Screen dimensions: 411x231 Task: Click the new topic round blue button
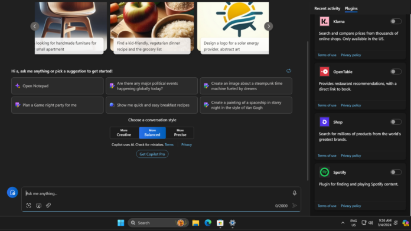pos(12,193)
